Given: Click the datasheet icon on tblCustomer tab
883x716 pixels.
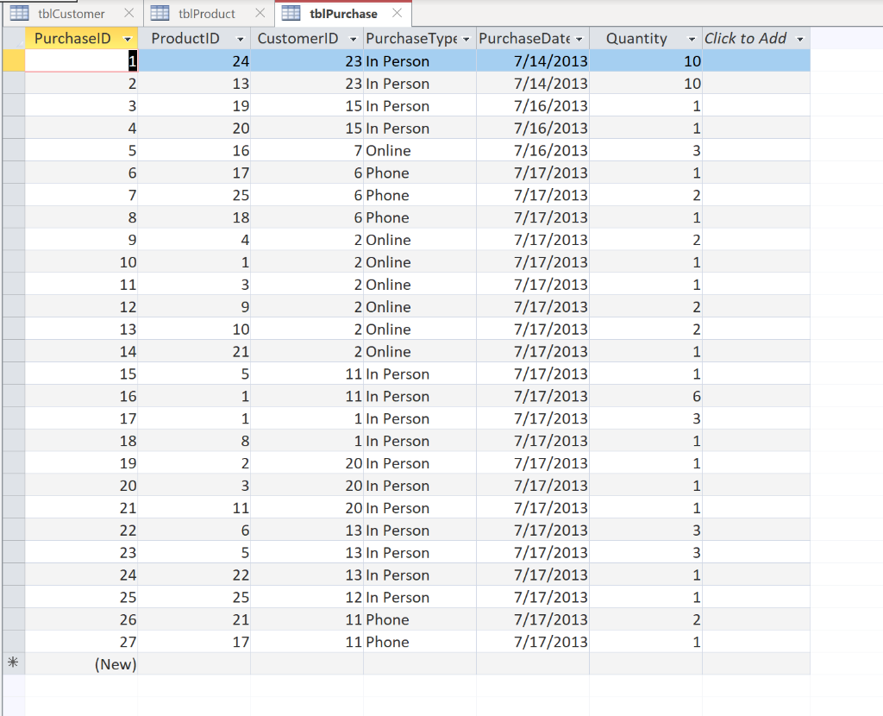Looking at the screenshot, I should point(19,13).
